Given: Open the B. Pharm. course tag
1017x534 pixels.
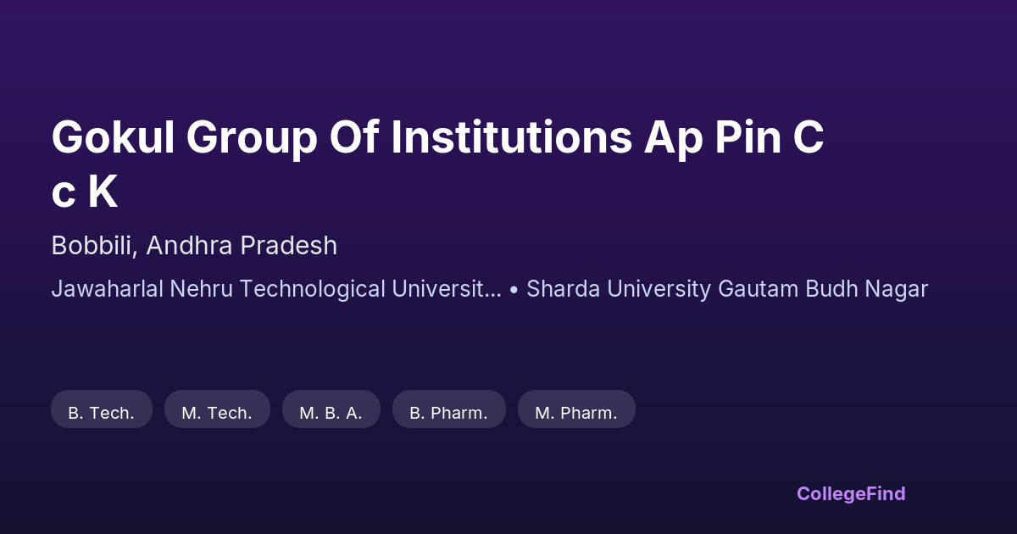Looking at the screenshot, I should (448, 413).
